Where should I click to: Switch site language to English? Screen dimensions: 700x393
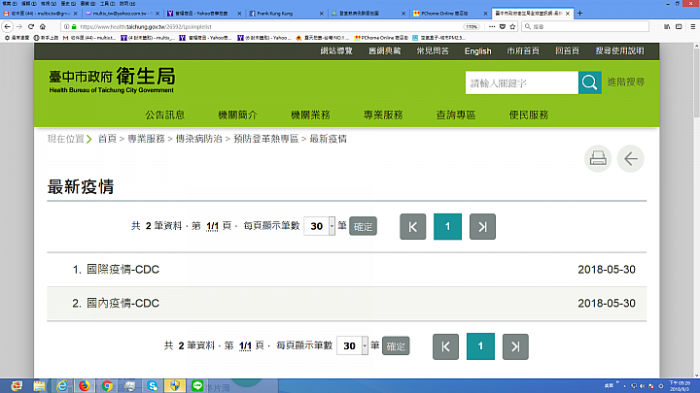coord(477,51)
